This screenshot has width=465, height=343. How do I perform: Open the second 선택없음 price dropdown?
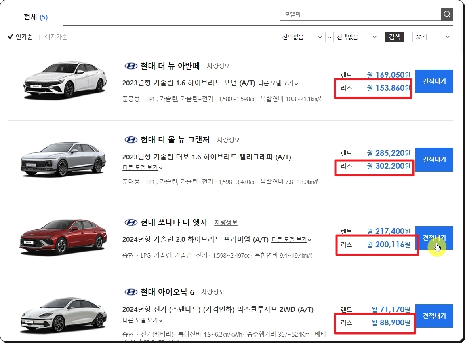click(356, 37)
